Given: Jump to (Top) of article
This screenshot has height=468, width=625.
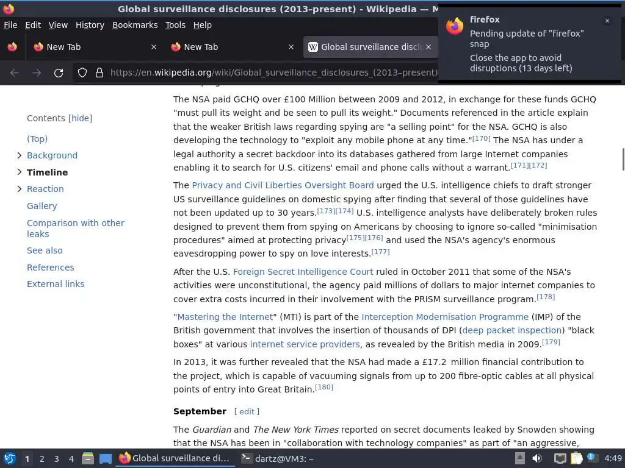Looking at the screenshot, I should coord(37,139).
